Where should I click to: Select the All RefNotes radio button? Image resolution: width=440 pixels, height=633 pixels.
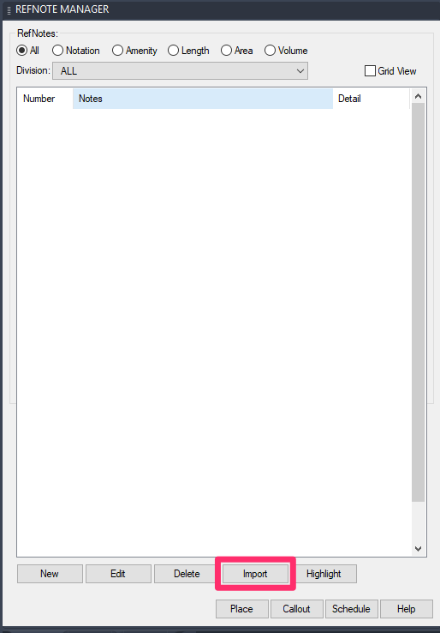click(21, 51)
